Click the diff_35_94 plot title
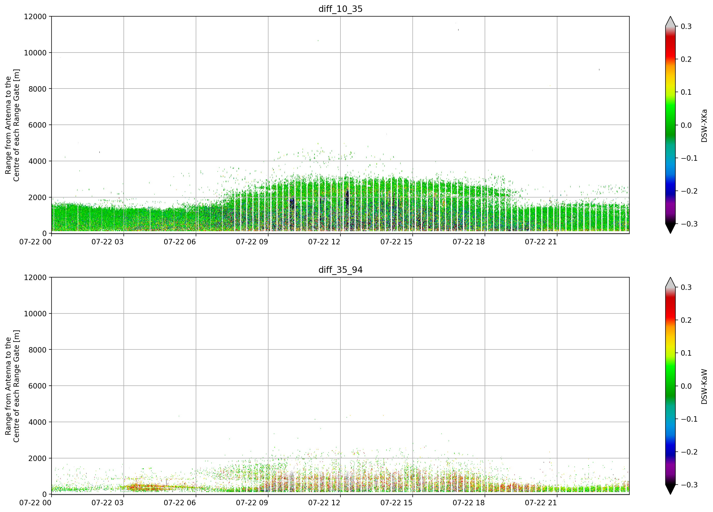Screen dimensions: 713x512 (x=340, y=270)
